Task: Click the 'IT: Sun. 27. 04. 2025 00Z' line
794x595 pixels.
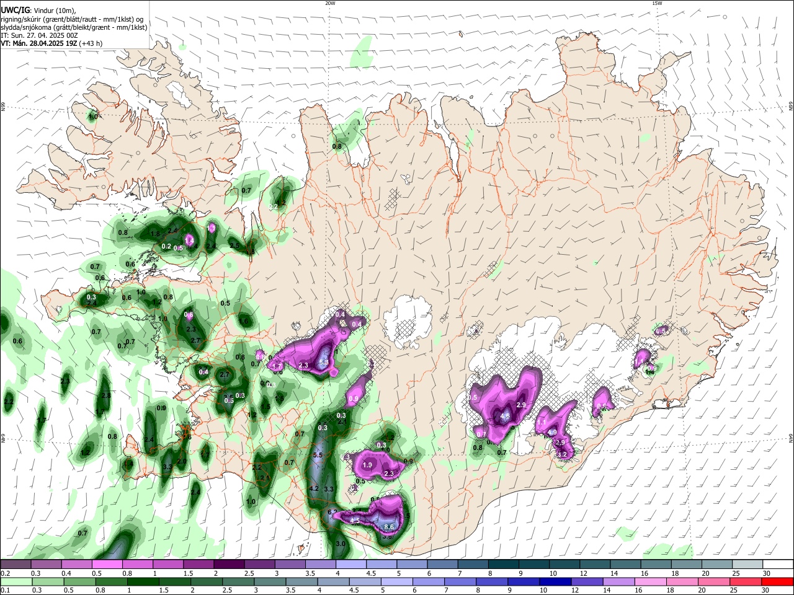Action: point(39,35)
